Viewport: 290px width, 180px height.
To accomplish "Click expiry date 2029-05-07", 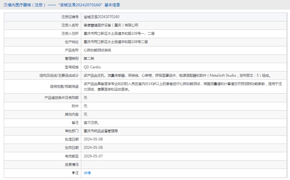I will [x=93, y=156].
